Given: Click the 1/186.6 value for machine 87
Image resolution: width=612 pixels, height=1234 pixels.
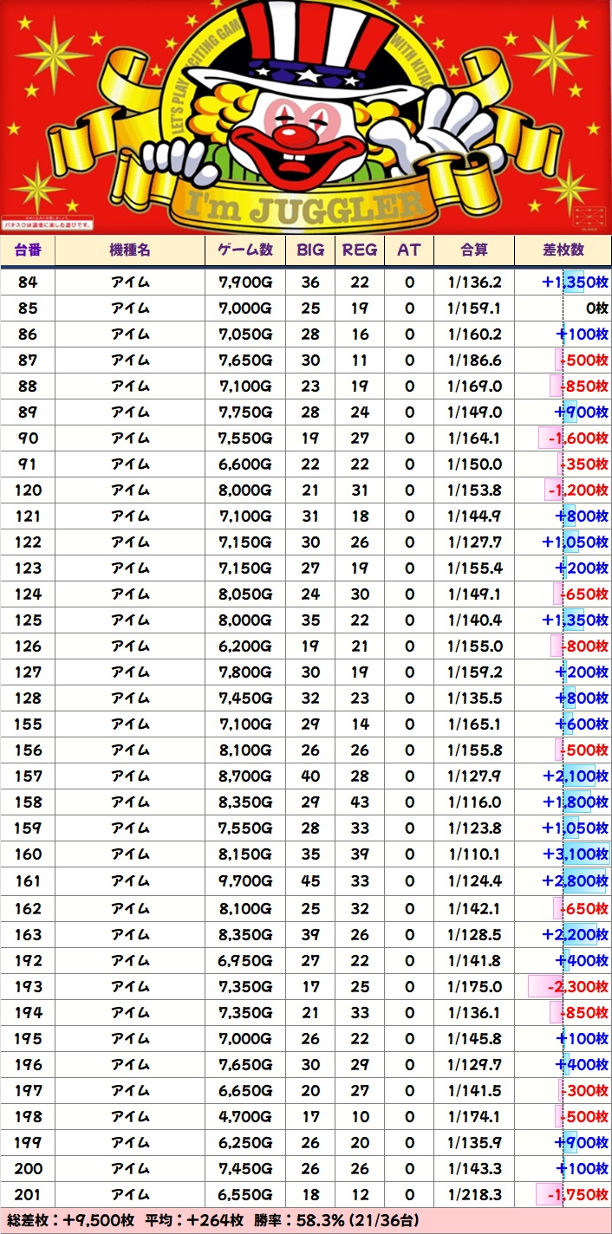Looking at the screenshot, I should click(x=474, y=360).
